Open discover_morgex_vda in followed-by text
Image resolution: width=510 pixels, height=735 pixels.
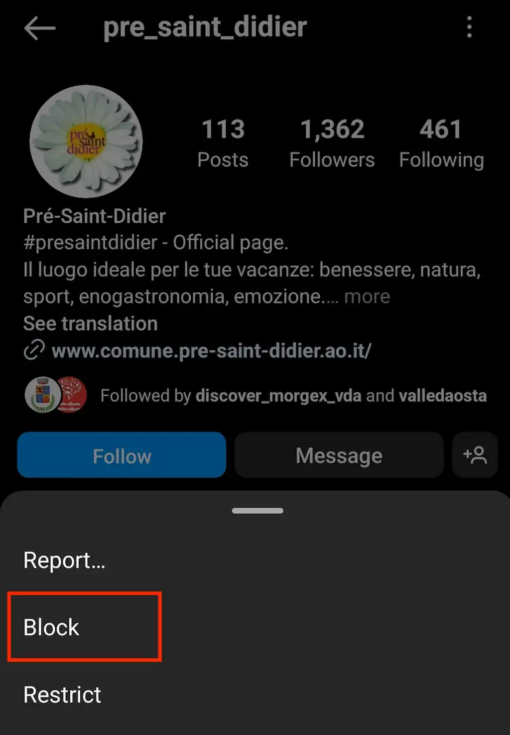click(278, 396)
